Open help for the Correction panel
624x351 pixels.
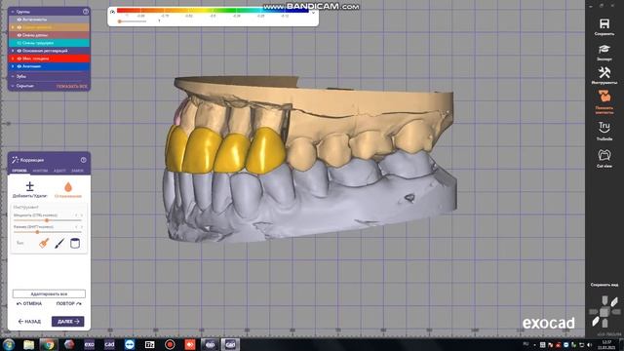coord(84,160)
